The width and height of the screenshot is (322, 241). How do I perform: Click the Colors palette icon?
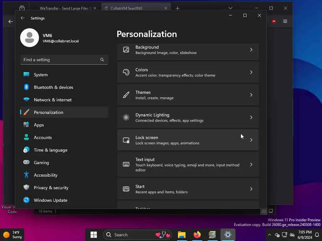coord(126,72)
